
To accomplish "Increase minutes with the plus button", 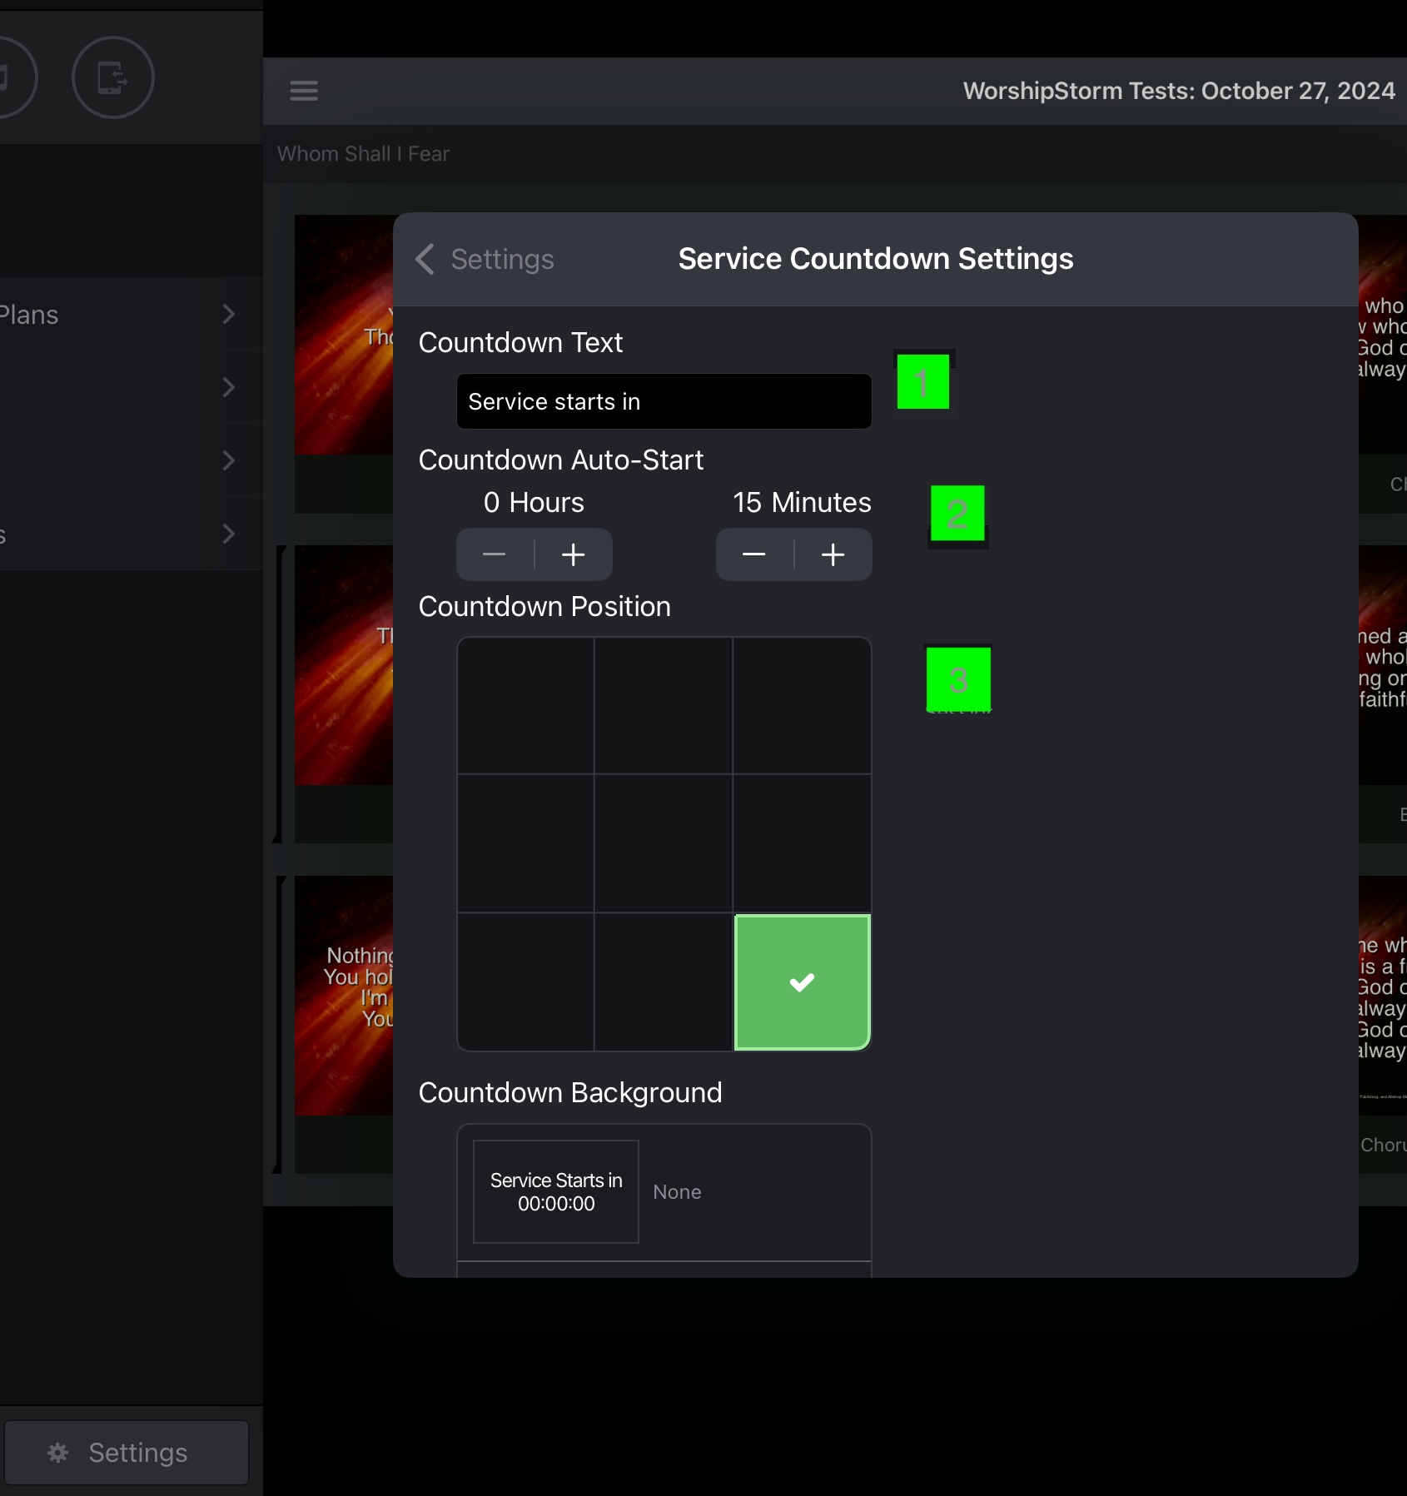I will [833, 554].
